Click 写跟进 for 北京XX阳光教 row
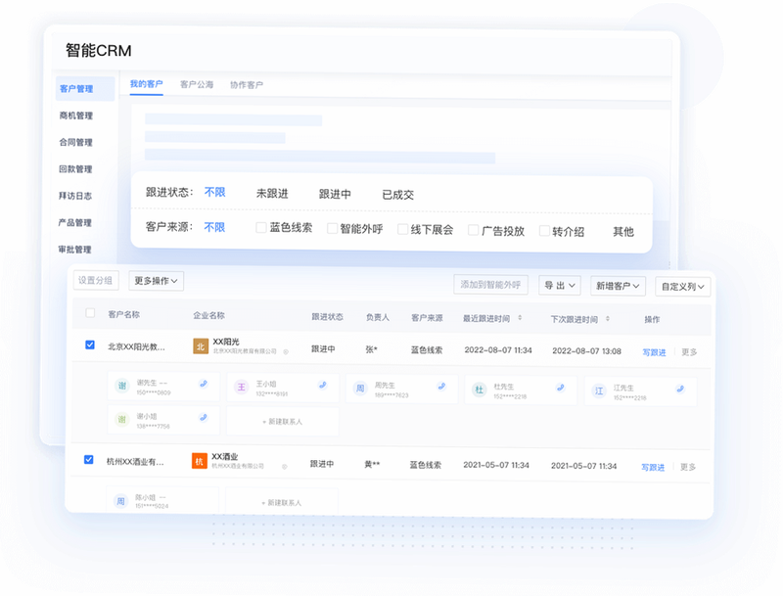Image resolution: width=783 pixels, height=596 pixels. point(654,352)
